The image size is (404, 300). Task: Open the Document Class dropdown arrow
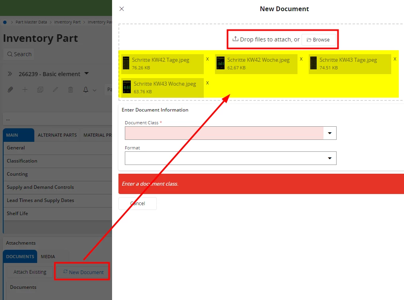pyautogui.click(x=329, y=133)
